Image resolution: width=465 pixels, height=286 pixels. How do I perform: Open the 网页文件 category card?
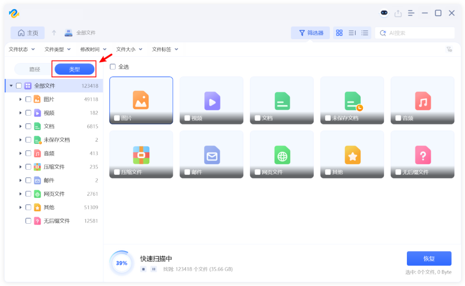pyautogui.click(x=282, y=155)
